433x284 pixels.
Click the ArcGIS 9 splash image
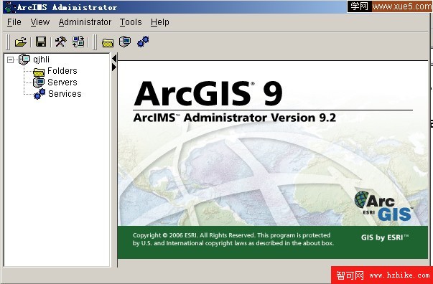[x=273, y=160]
